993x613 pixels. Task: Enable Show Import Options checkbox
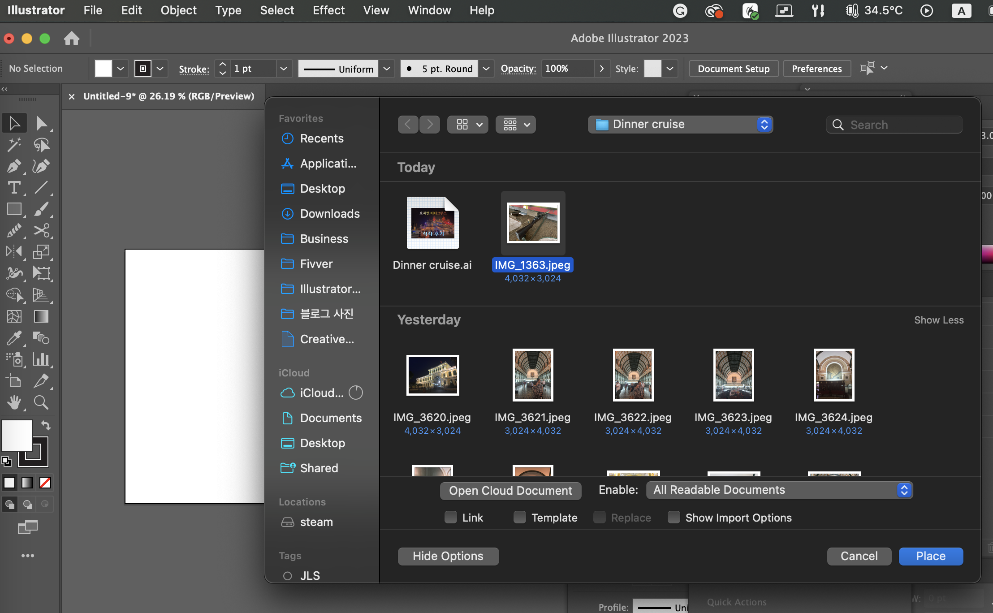(x=674, y=518)
